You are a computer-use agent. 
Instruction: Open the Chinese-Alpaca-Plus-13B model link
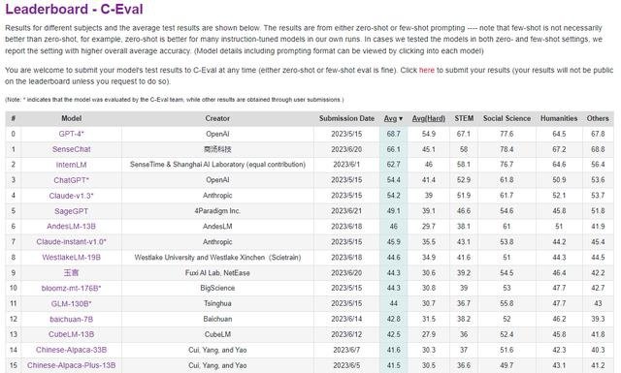pos(71,365)
